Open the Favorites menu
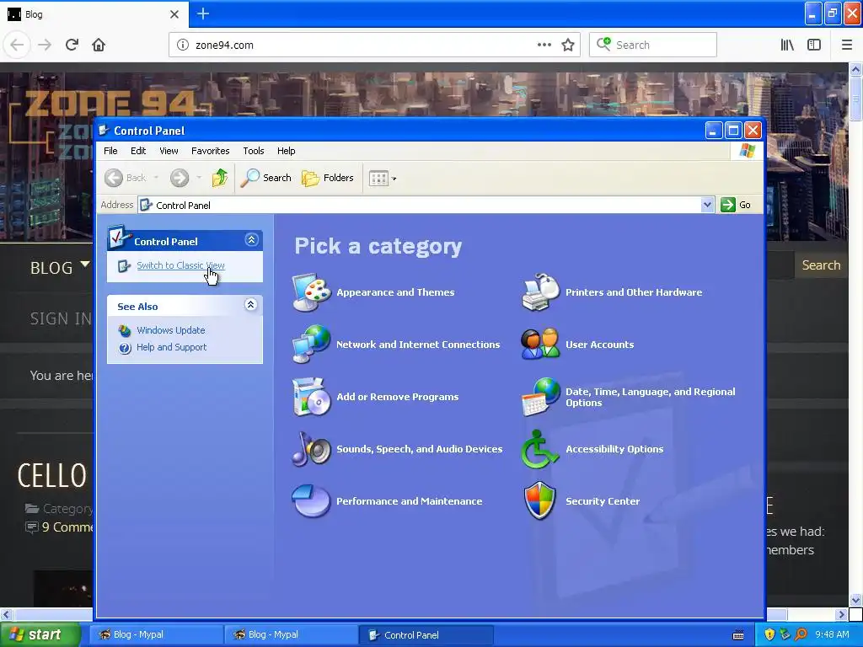 tap(210, 151)
